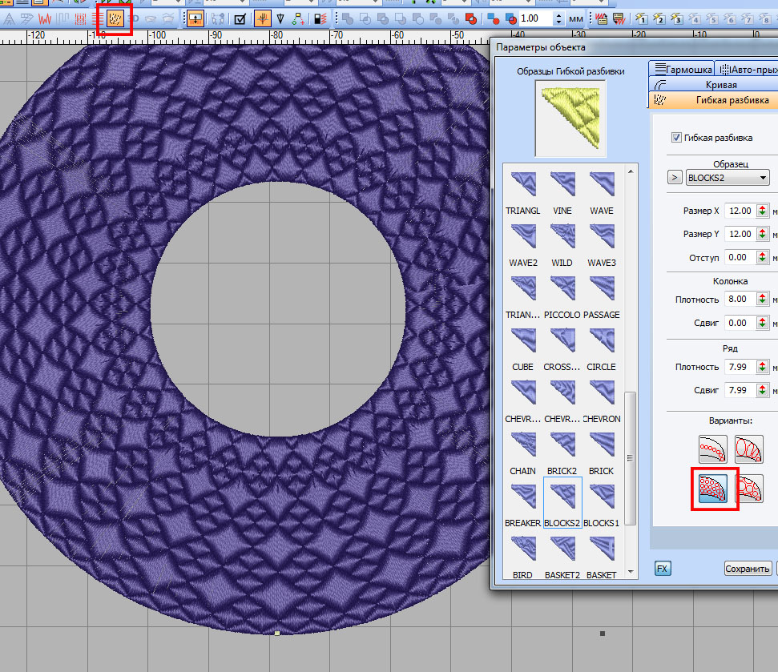Select the bottom-right variant under Варианты
Image resolution: width=778 pixels, height=672 pixels.
748,488
